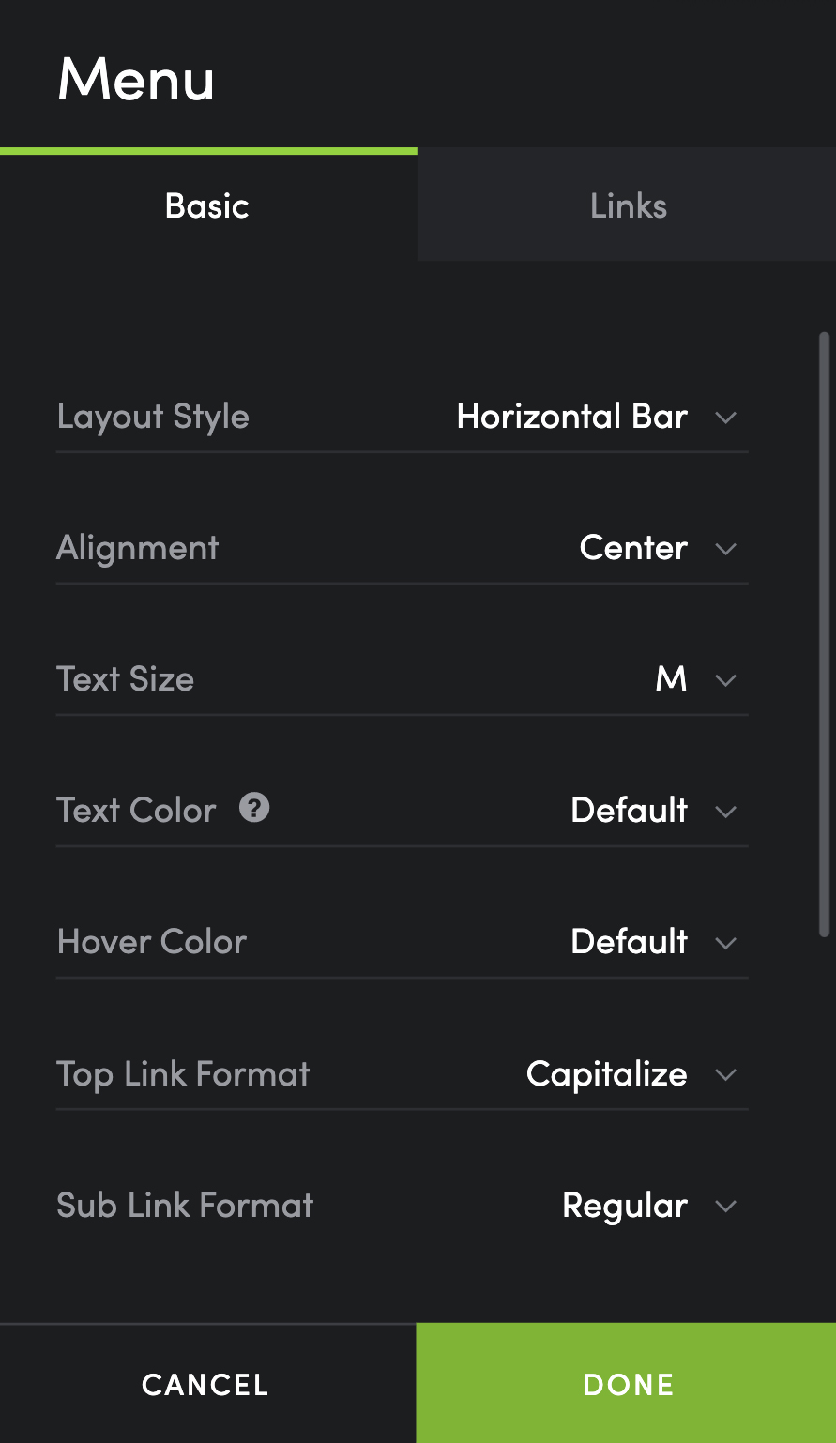
Task: Click the vertical scrollbar of the settings panel
Action: click(x=825, y=634)
